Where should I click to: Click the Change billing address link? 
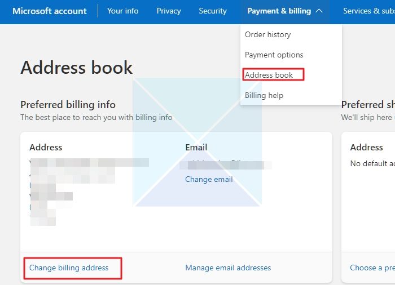69,268
